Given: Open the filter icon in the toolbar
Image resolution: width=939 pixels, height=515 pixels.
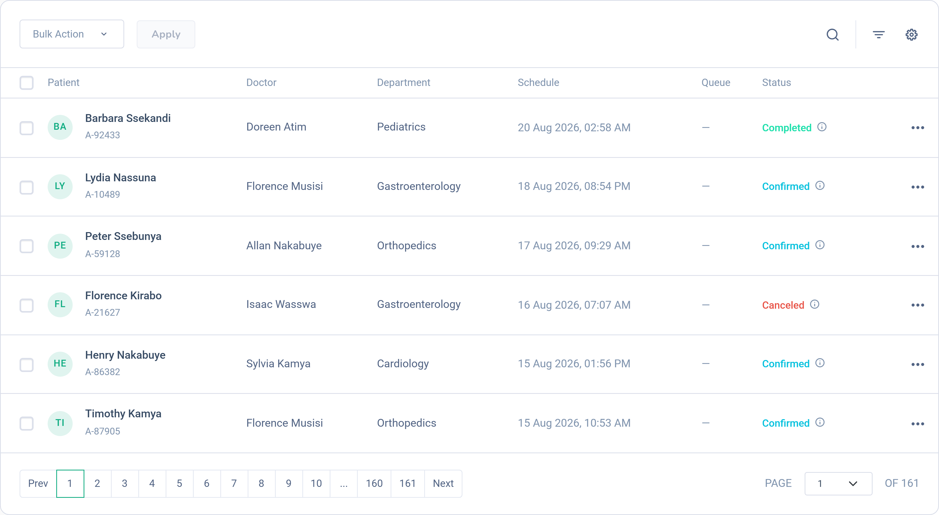Looking at the screenshot, I should (x=879, y=35).
